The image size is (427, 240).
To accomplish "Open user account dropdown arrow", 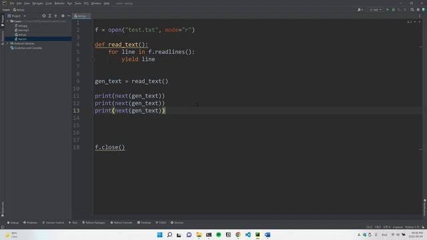I will (x=362, y=10).
